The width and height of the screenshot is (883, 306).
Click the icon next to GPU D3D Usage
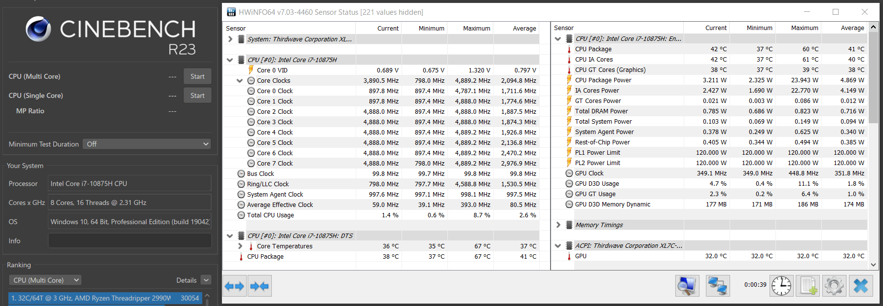coord(569,184)
